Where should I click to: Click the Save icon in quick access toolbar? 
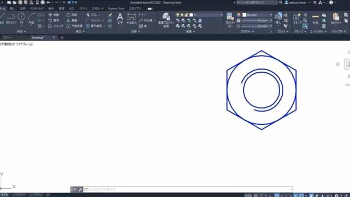20,3
